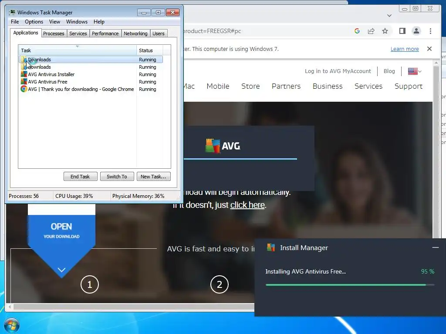The image size is (446, 334).
Task: Click Log in to AVG MyAccount link
Action: click(x=338, y=71)
